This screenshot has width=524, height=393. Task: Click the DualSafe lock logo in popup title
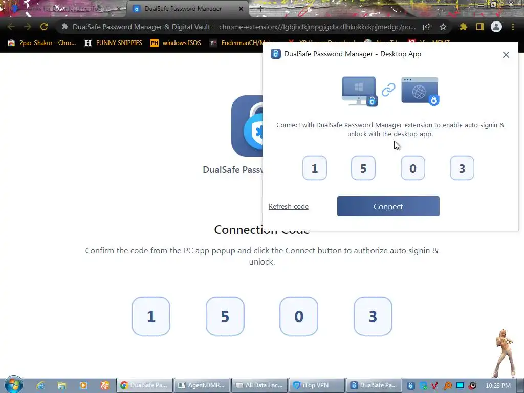(275, 54)
